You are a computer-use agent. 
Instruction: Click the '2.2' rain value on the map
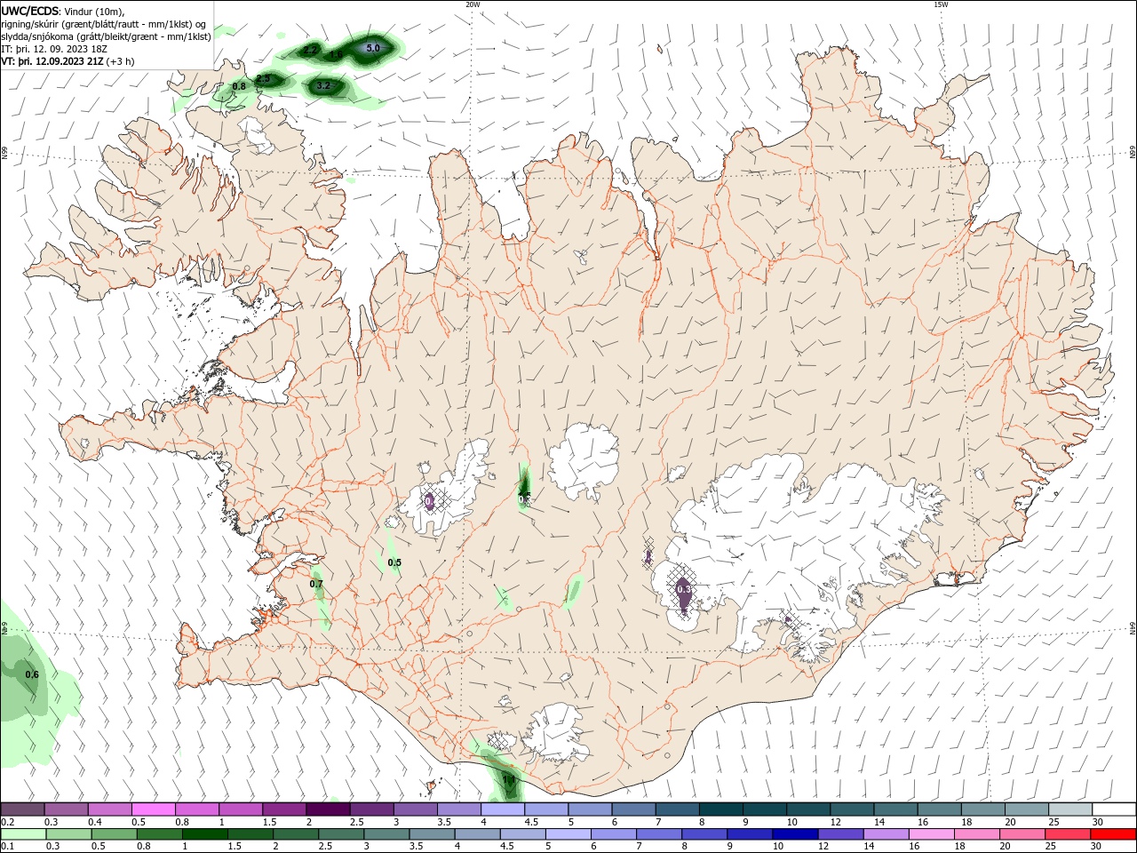(x=311, y=51)
